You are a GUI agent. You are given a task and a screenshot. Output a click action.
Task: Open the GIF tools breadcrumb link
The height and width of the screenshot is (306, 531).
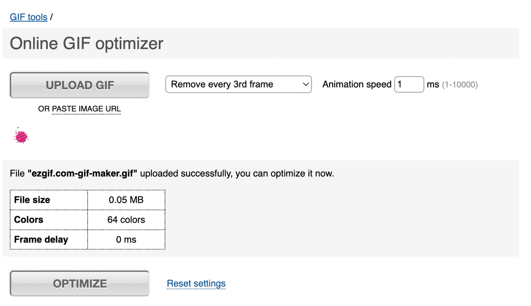tap(28, 17)
